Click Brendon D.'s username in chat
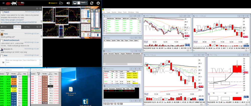This screenshot has width=251, height=106. pyautogui.click(x=8, y=49)
